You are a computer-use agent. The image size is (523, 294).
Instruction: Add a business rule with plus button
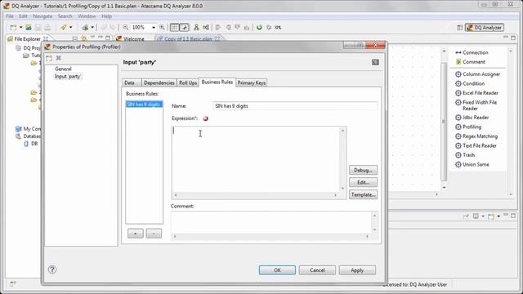135,234
